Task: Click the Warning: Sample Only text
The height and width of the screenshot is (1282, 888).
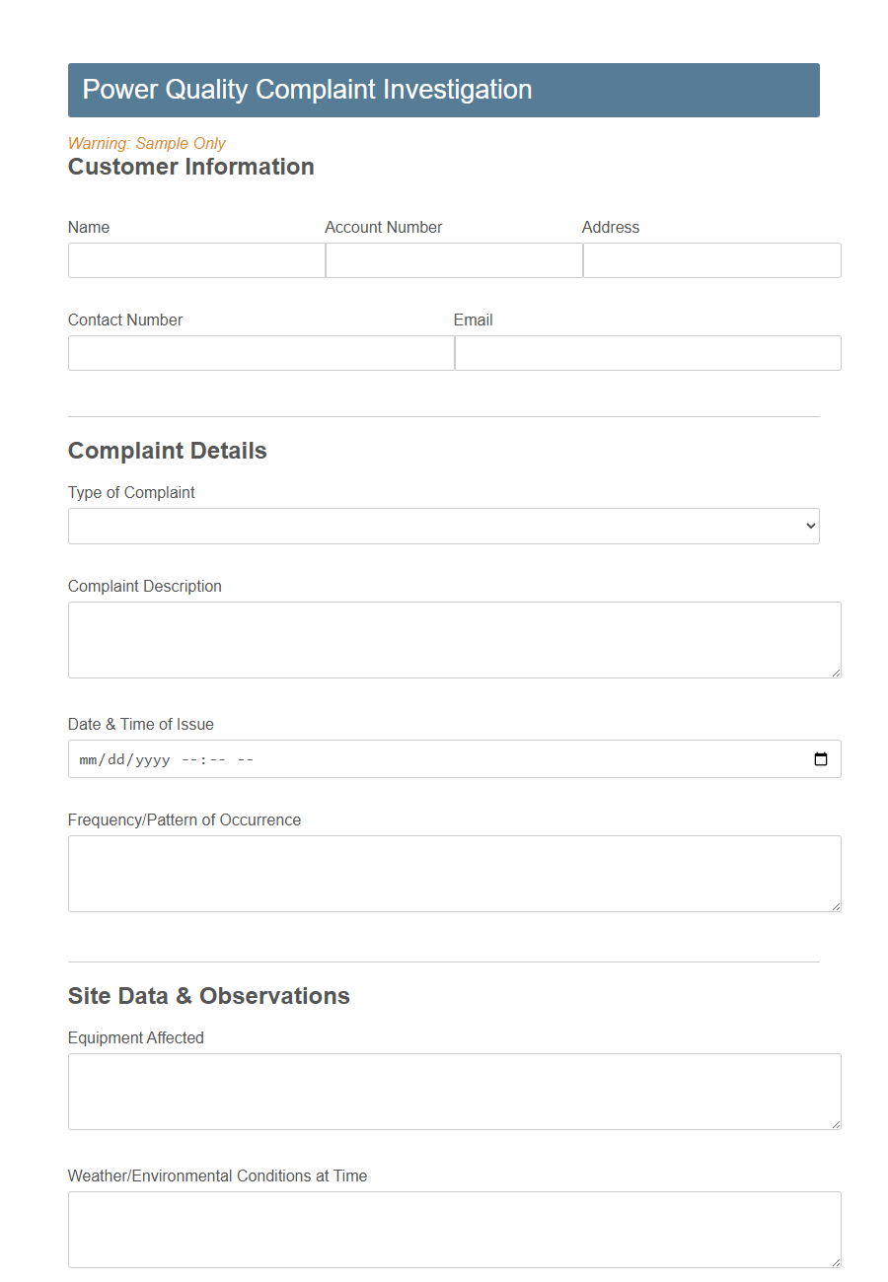Action: [x=146, y=143]
